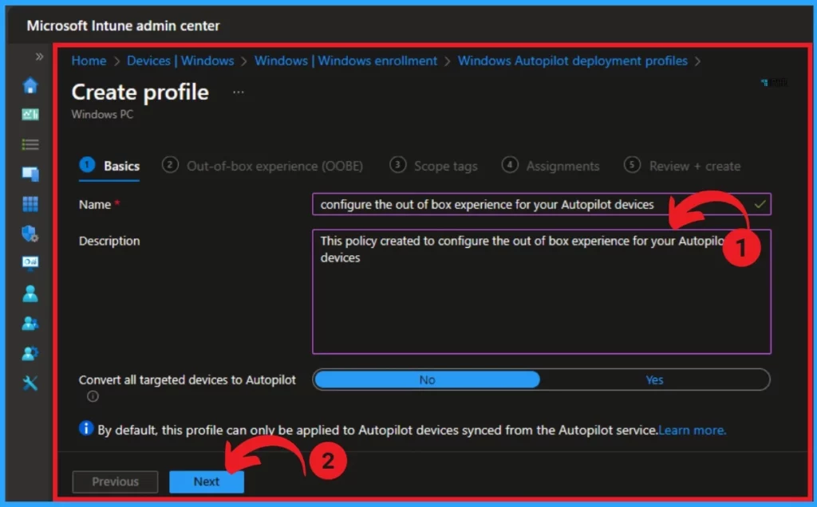
Task: Click the Next button
Action: 207,481
